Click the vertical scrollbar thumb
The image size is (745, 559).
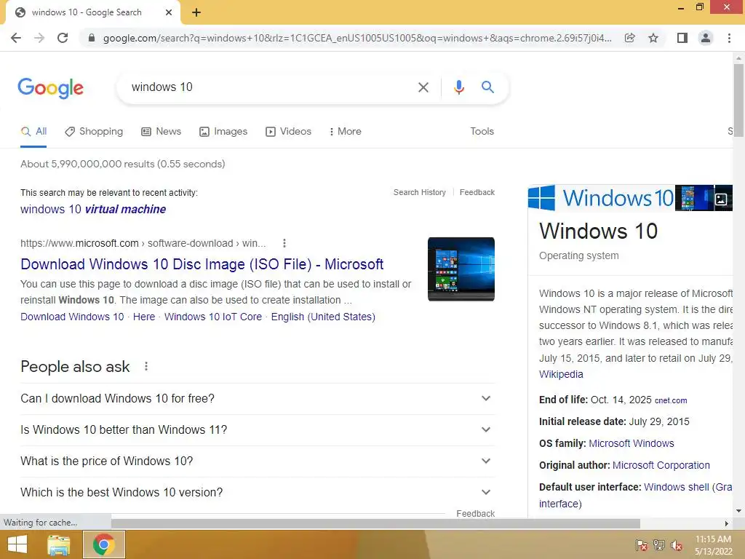738,100
